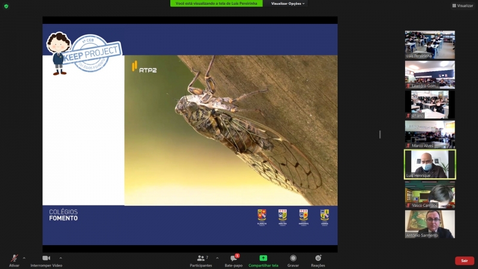Start sharing via Compartilhar tela

(263, 261)
